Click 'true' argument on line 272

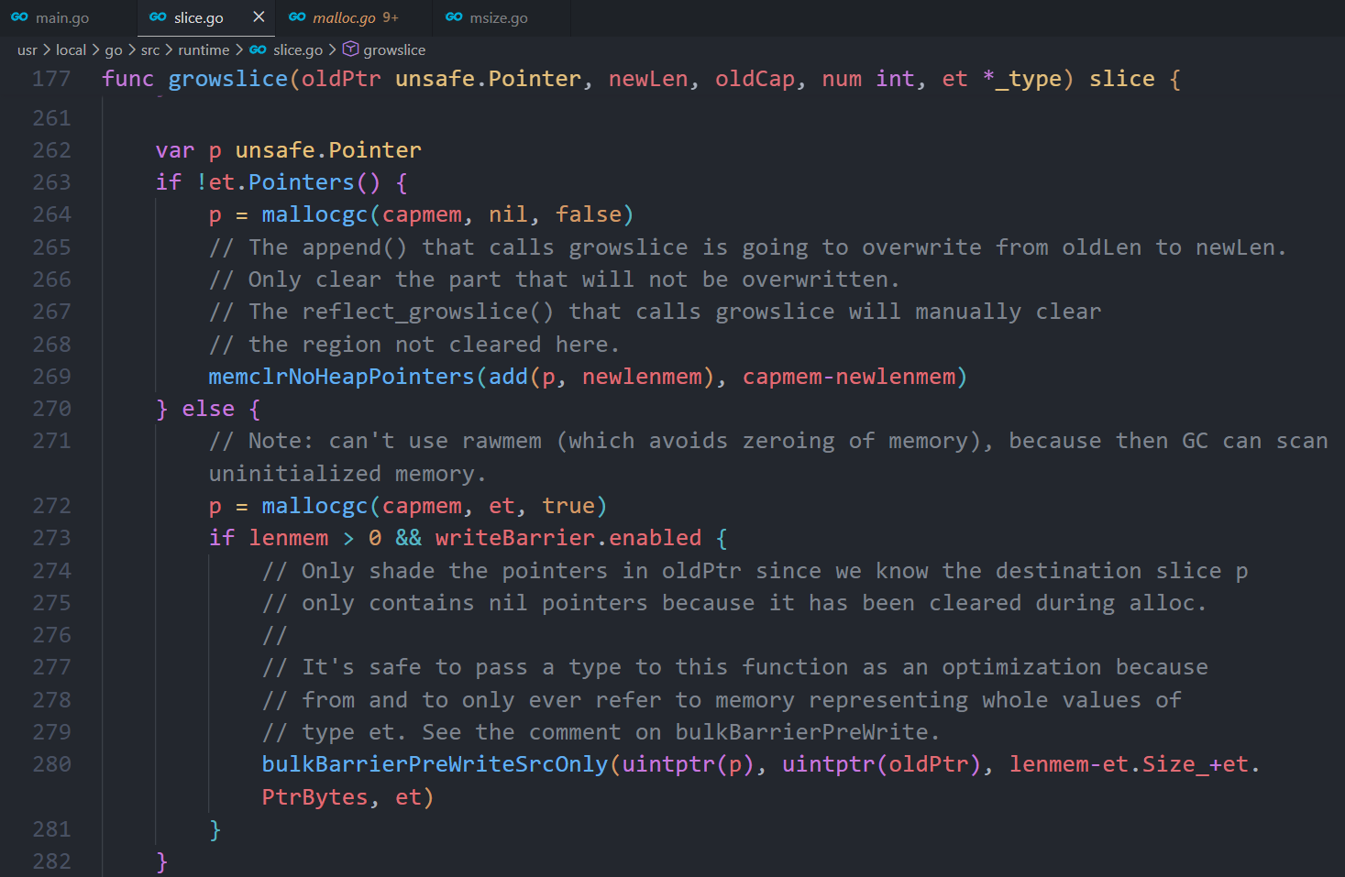click(568, 506)
